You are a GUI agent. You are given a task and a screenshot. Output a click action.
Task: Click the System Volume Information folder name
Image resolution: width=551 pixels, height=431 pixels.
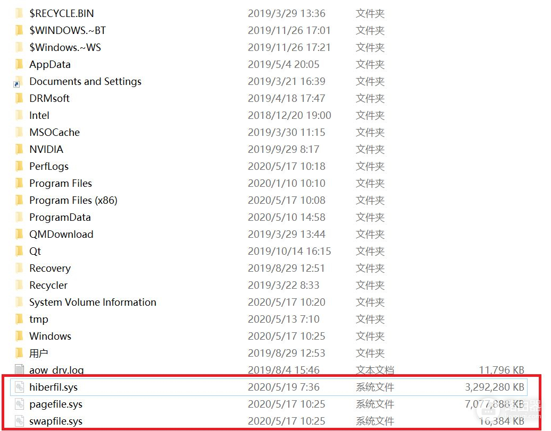click(93, 302)
